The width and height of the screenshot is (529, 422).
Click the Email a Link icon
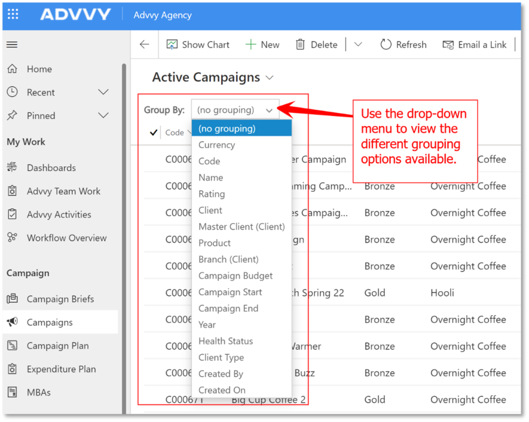coord(448,45)
